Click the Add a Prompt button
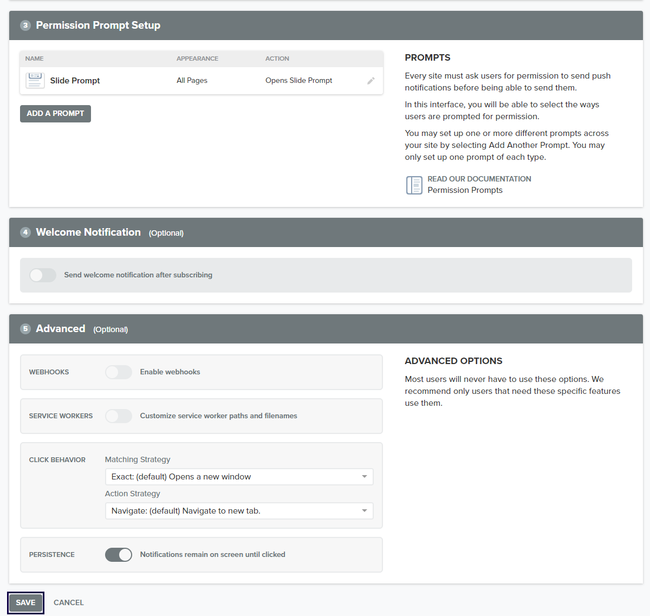Image resolution: width=650 pixels, height=616 pixels. 55,114
